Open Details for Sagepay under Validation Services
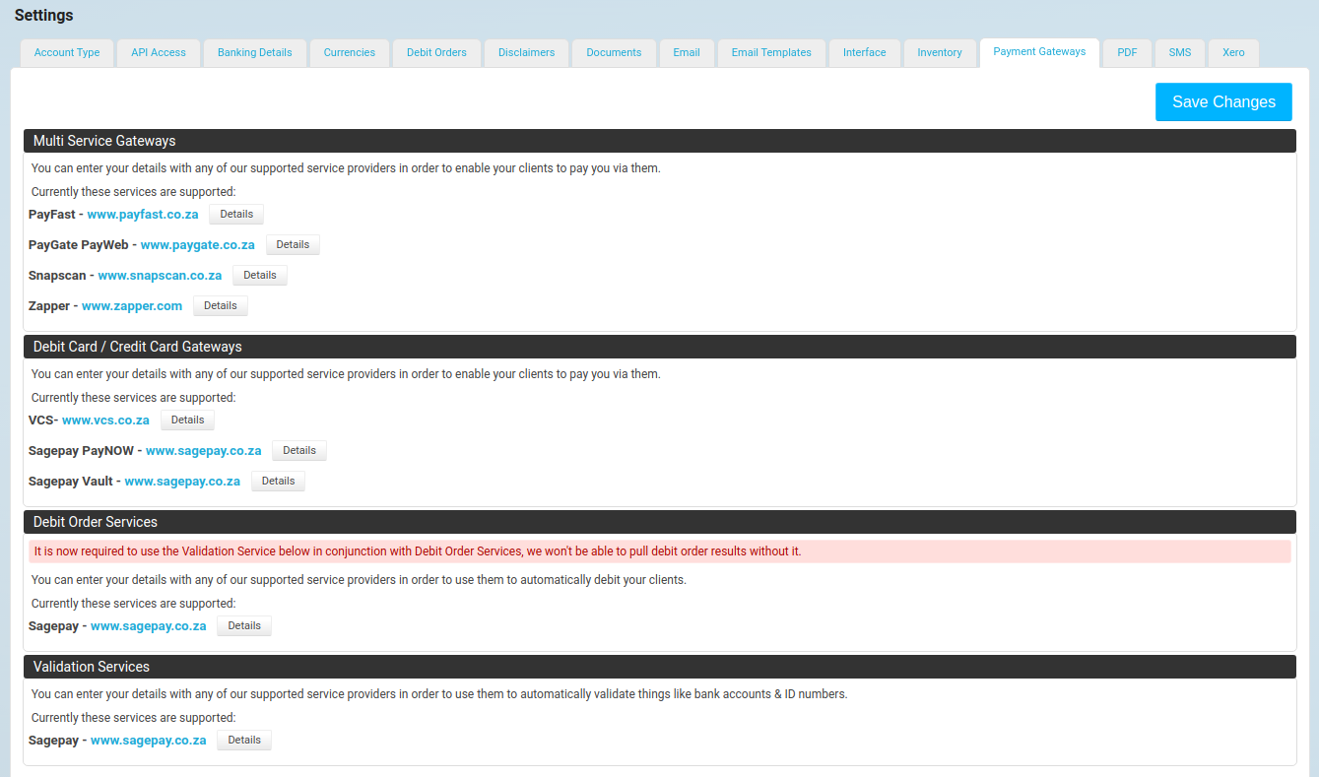Image resolution: width=1319 pixels, height=777 pixels. tap(244, 740)
